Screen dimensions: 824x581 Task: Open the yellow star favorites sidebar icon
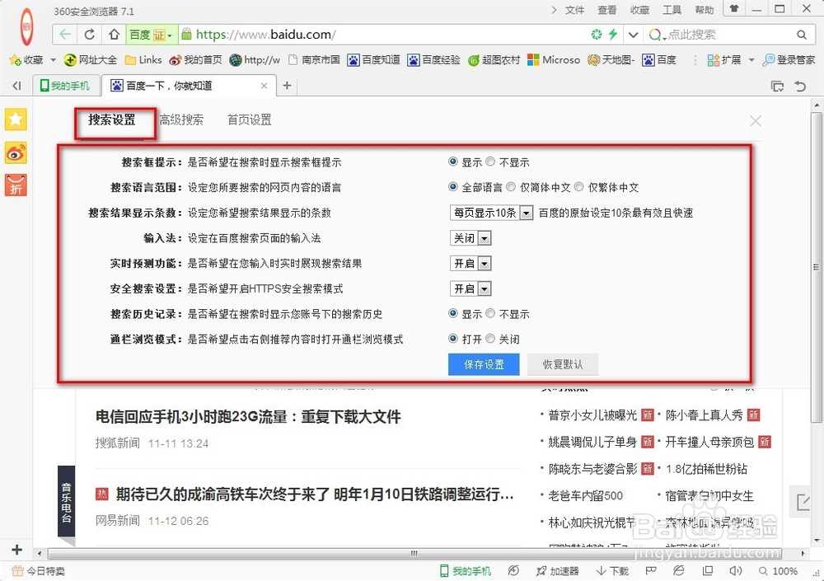(16, 119)
